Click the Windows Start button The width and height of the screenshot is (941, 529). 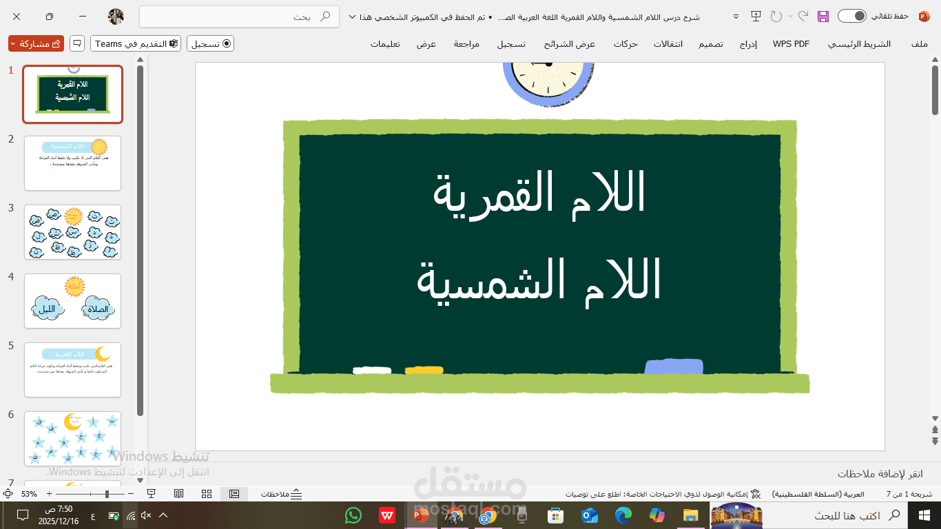(x=924, y=515)
